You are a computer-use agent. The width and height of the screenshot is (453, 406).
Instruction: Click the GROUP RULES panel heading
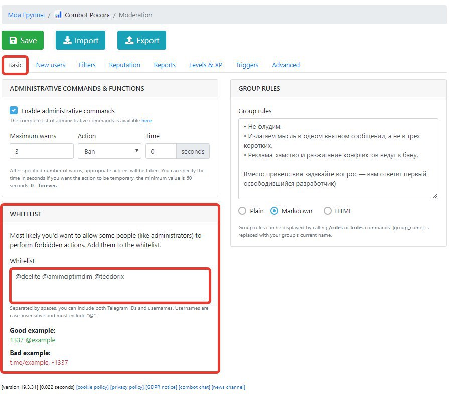[x=259, y=88]
